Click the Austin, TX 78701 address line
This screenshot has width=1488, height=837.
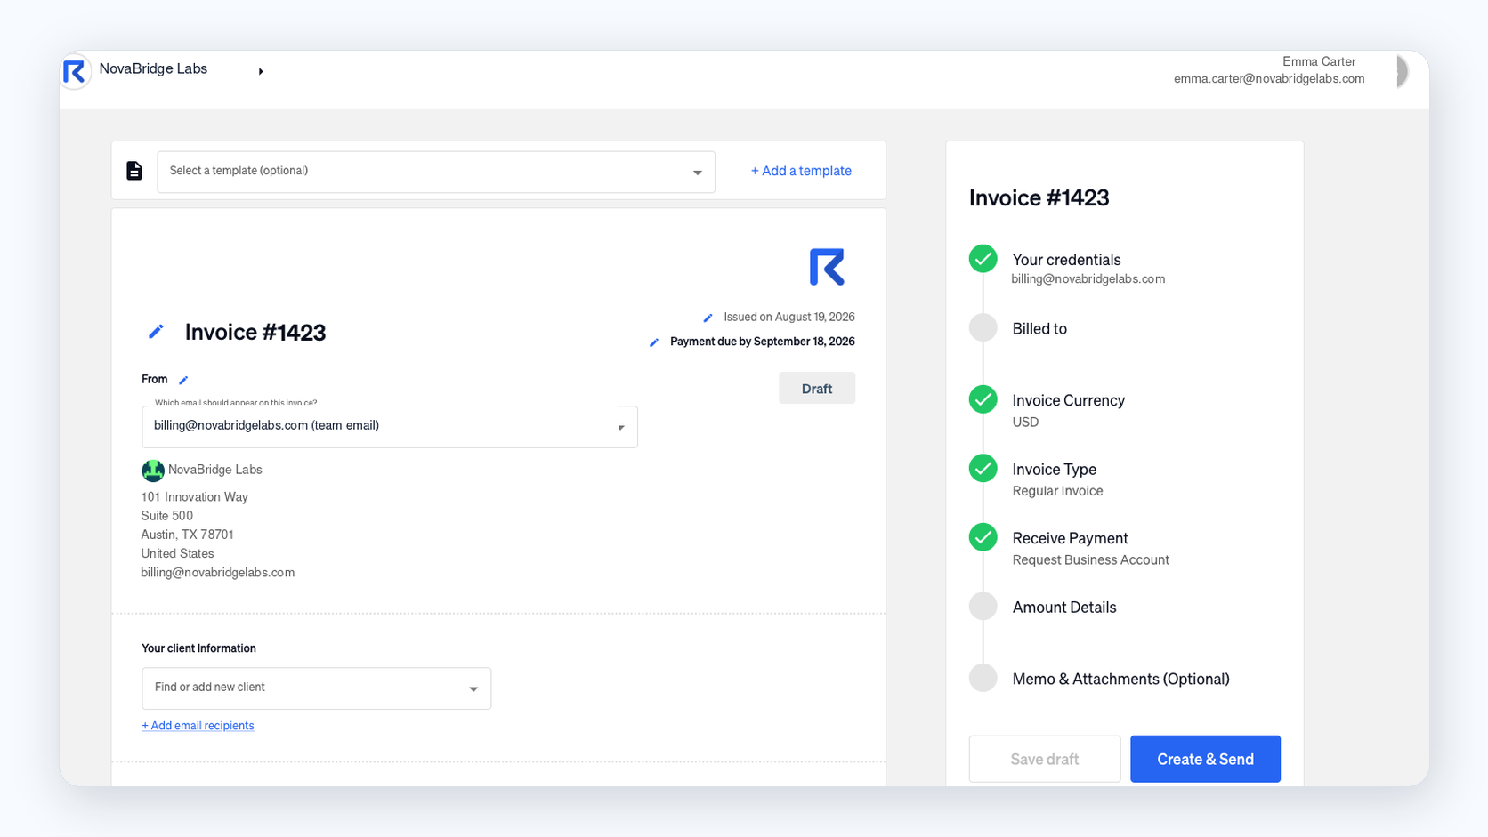pyautogui.click(x=188, y=535)
